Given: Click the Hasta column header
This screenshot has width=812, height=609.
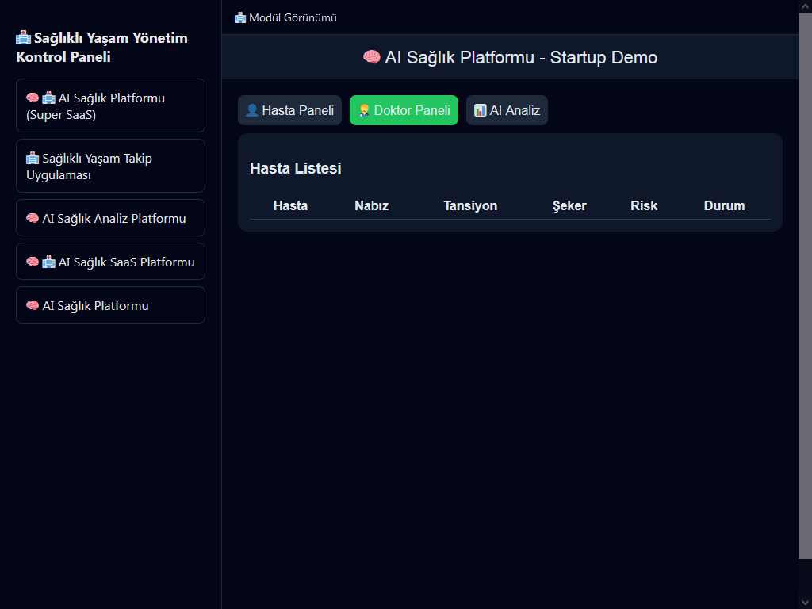Looking at the screenshot, I should (x=290, y=205).
